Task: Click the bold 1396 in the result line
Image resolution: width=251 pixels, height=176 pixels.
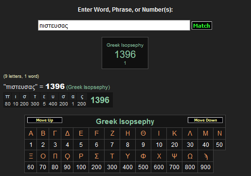Action: [x=55, y=87]
